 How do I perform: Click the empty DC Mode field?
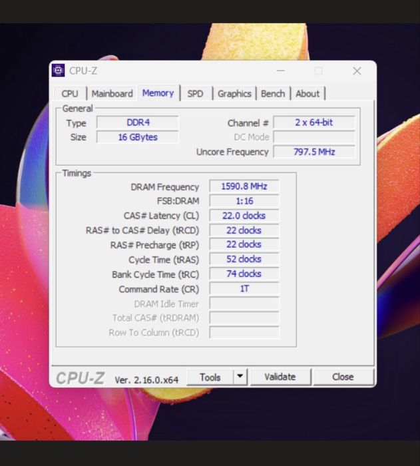click(x=314, y=137)
